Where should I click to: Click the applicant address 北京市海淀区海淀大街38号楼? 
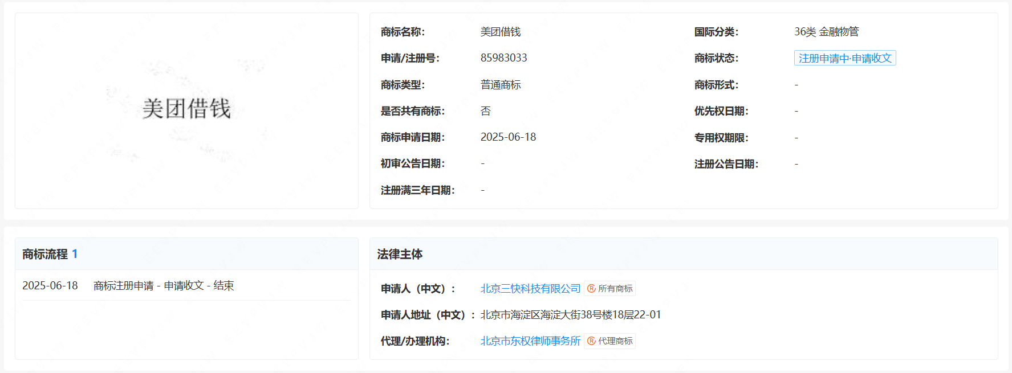[571, 315]
